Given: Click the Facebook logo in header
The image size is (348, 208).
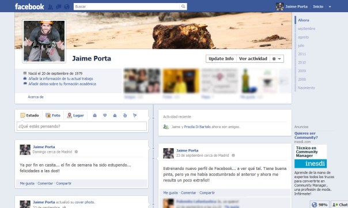Looking at the screenshot, I should pos(29,6).
